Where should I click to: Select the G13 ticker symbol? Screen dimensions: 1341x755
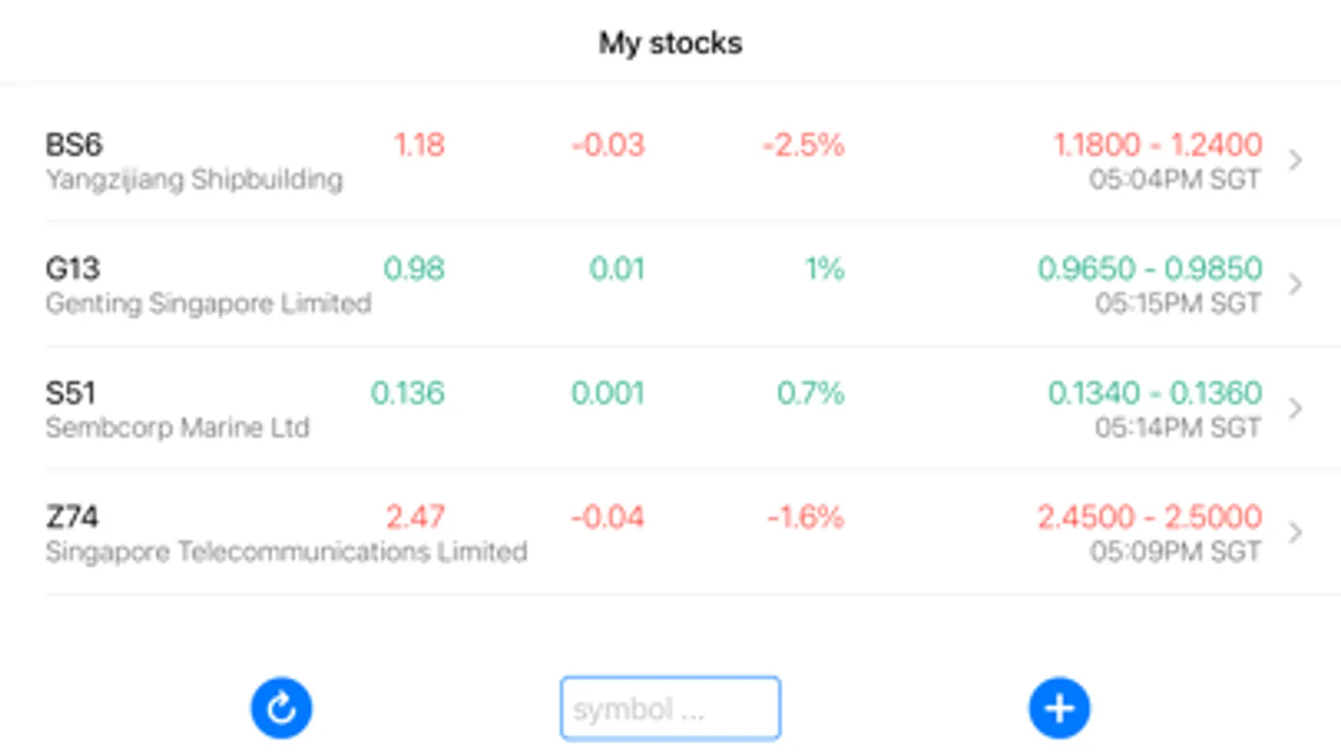73,269
